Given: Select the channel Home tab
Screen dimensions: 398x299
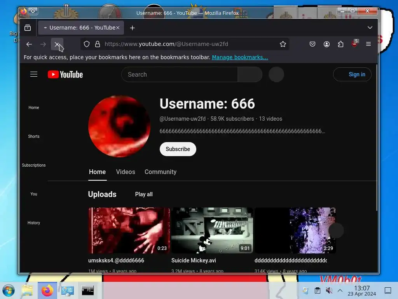Looking at the screenshot, I should [98, 172].
